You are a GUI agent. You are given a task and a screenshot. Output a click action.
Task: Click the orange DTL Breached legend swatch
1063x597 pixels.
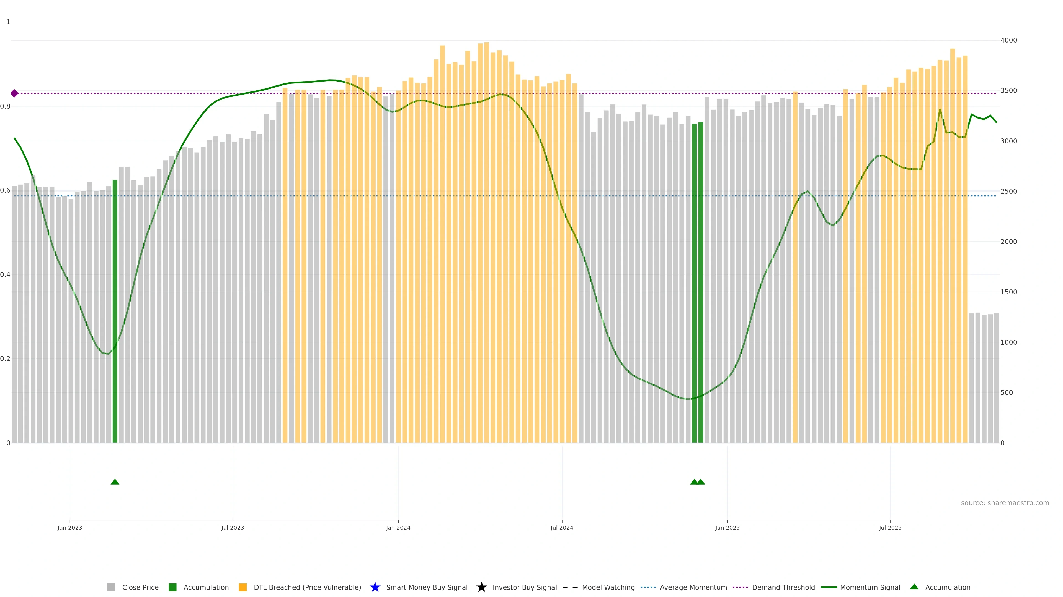pyautogui.click(x=243, y=587)
